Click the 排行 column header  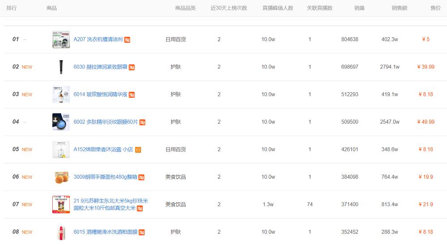tap(11, 8)
